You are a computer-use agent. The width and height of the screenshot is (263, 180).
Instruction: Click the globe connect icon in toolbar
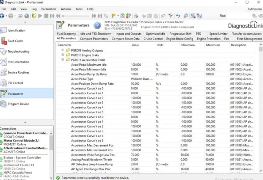coord(27,16)
